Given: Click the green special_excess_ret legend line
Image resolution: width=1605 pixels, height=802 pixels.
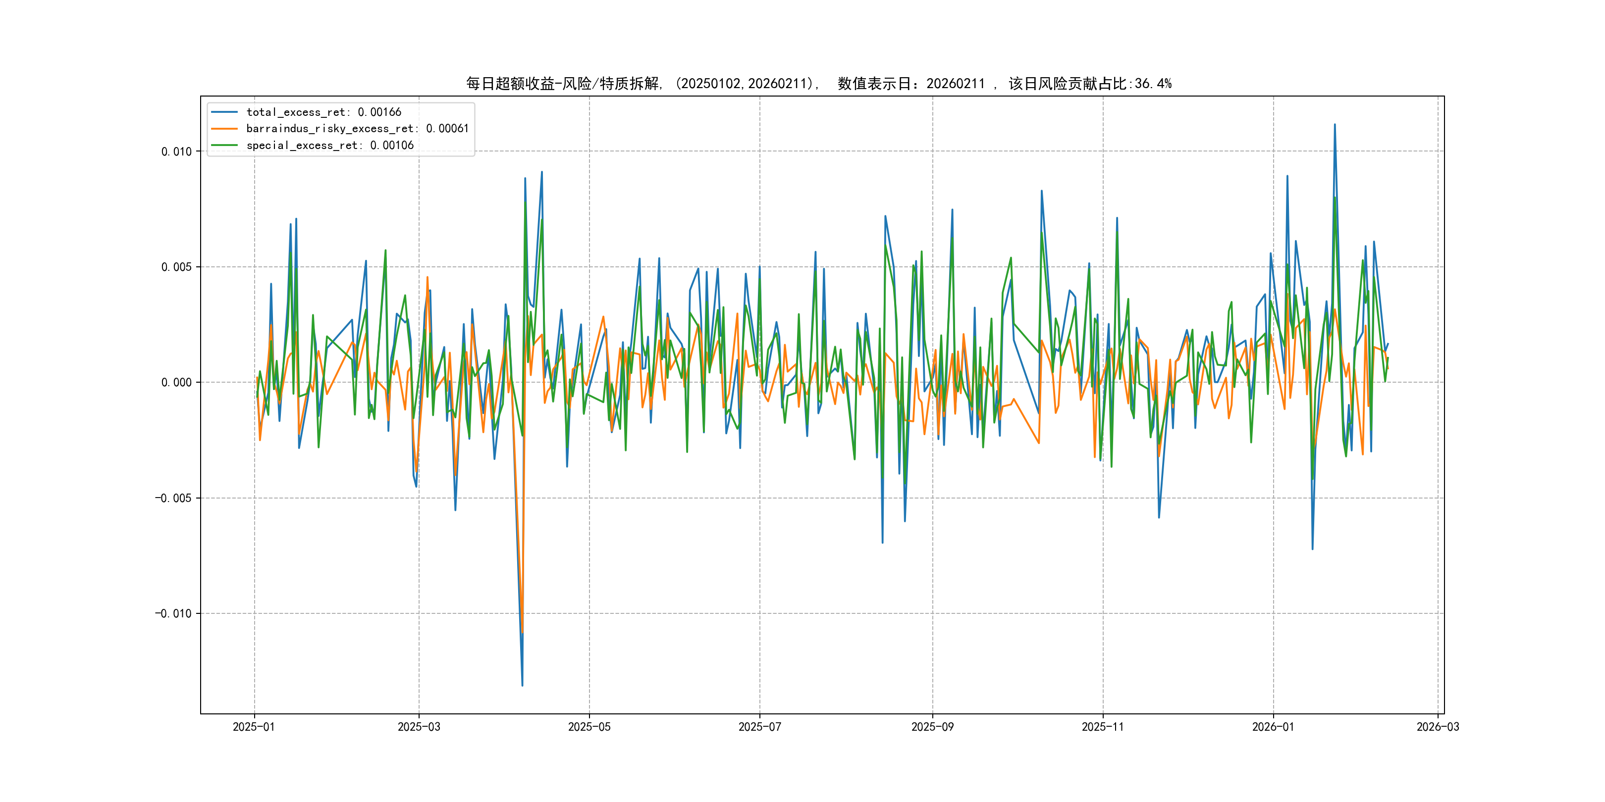Looking at the screenshot, I should tap(224, 145).
